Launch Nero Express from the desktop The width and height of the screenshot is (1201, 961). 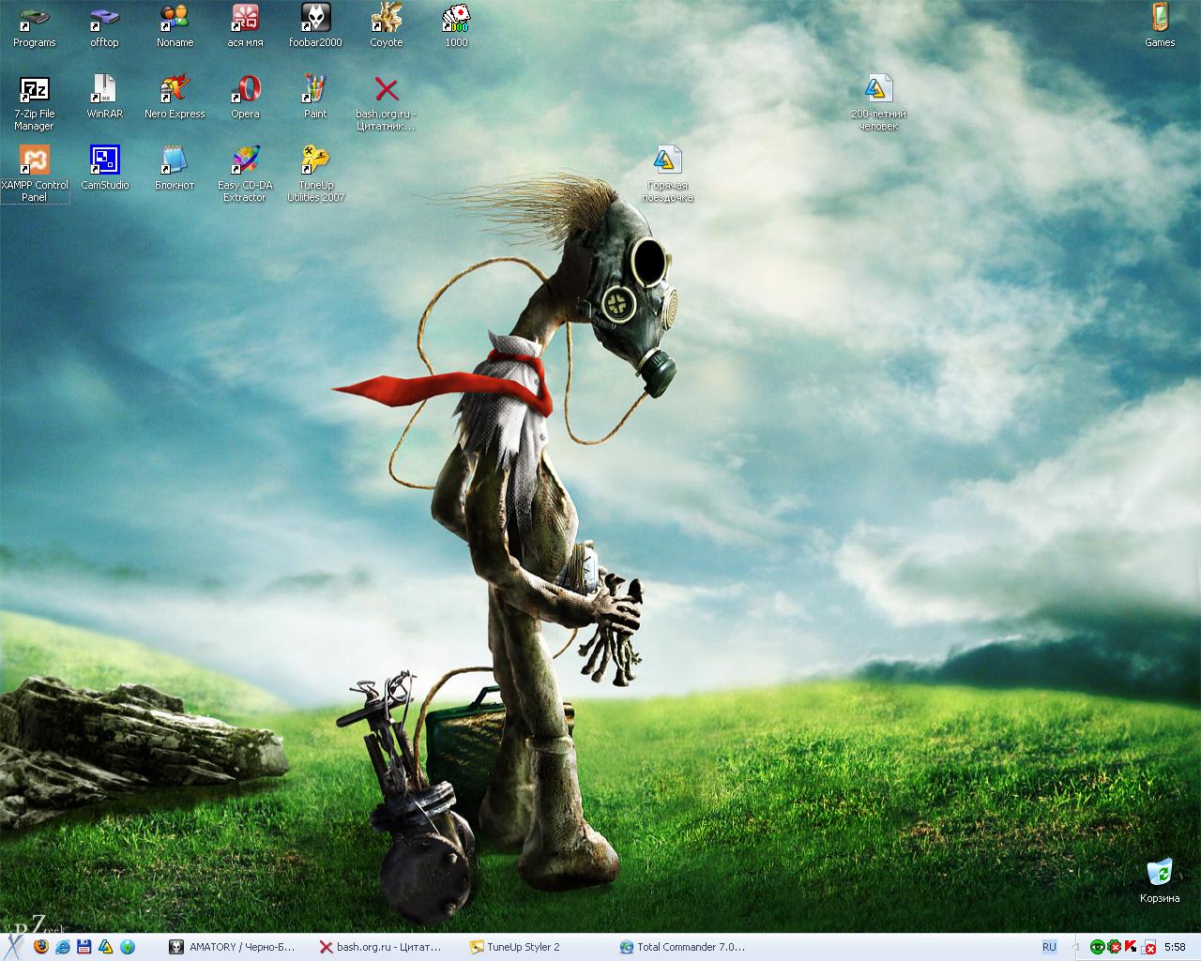coord(175,98)
